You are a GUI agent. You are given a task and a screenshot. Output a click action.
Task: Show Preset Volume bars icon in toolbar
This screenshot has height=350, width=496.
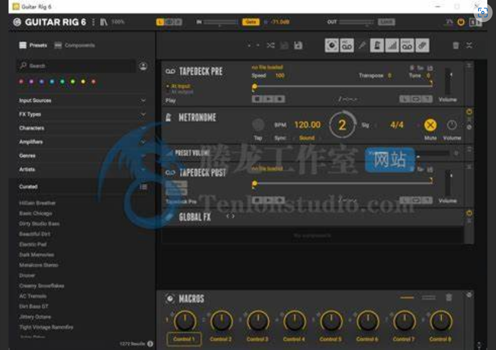pyautogui.click(x=392, y=45)
